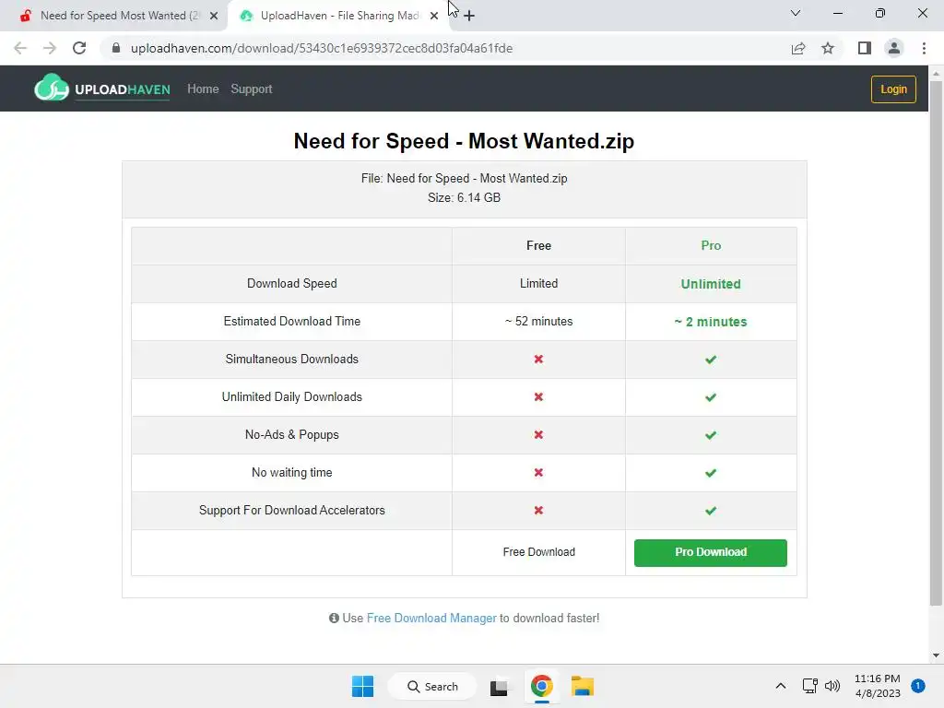This screenshot has height=708, width=944.
Task: Switch to the Need for Speed Most Wanted tab
Action: pos(113,16)
